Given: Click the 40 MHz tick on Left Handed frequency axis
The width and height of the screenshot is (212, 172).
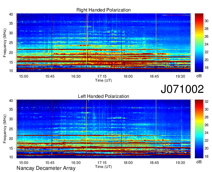Looking at the screenshot, I should click(x=11, y=101).
